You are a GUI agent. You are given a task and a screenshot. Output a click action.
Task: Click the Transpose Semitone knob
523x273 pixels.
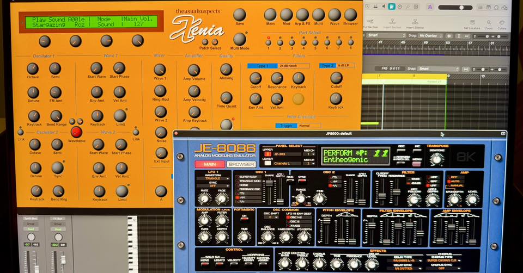tap(436, 159)
